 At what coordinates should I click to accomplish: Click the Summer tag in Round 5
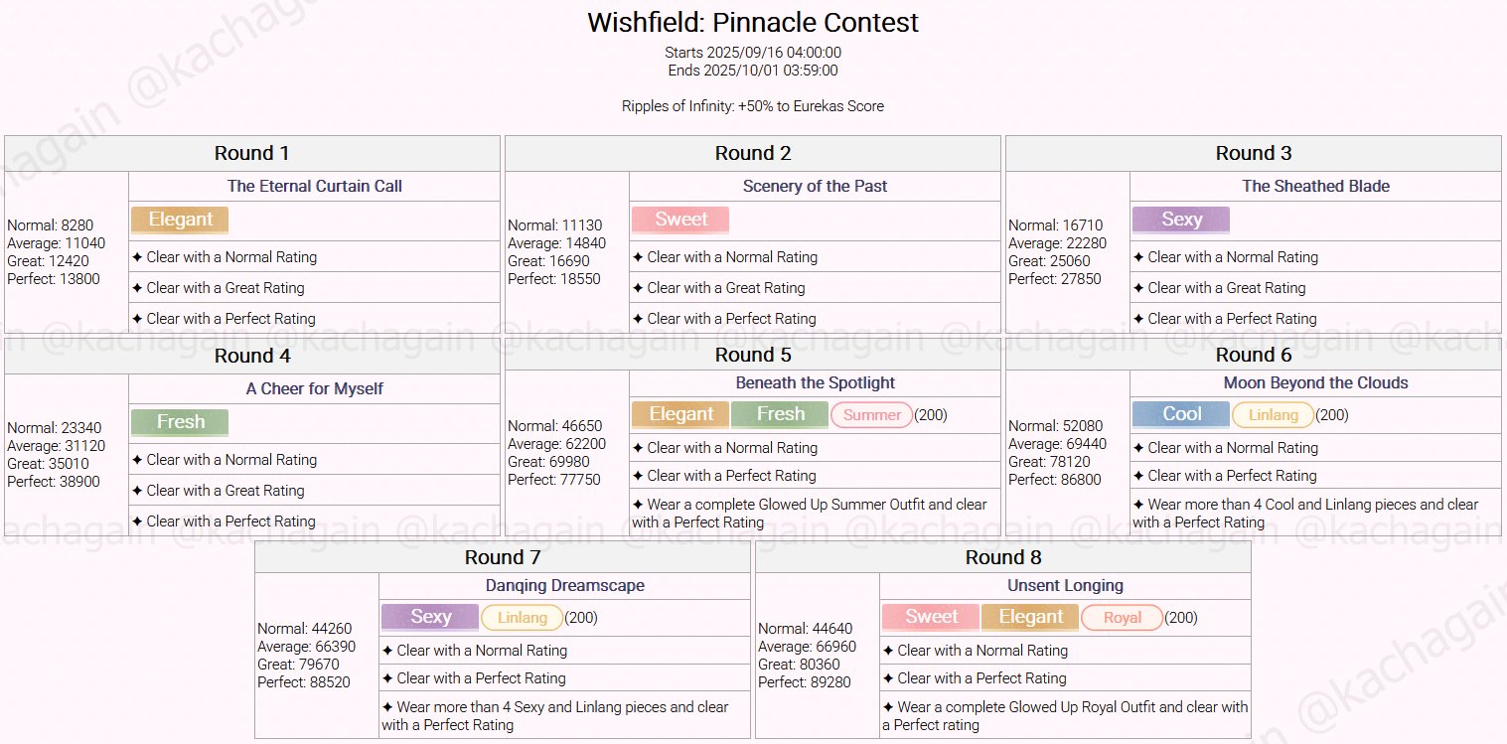coord(871,415)
